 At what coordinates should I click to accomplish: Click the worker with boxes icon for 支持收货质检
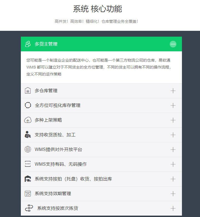[28, 135]
